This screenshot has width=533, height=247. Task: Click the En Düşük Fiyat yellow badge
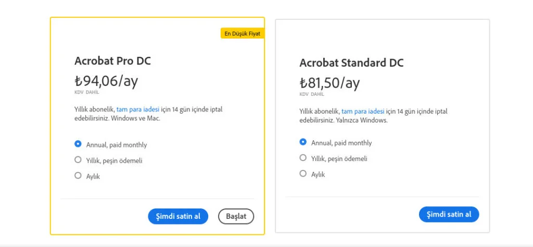click(243, 33)
